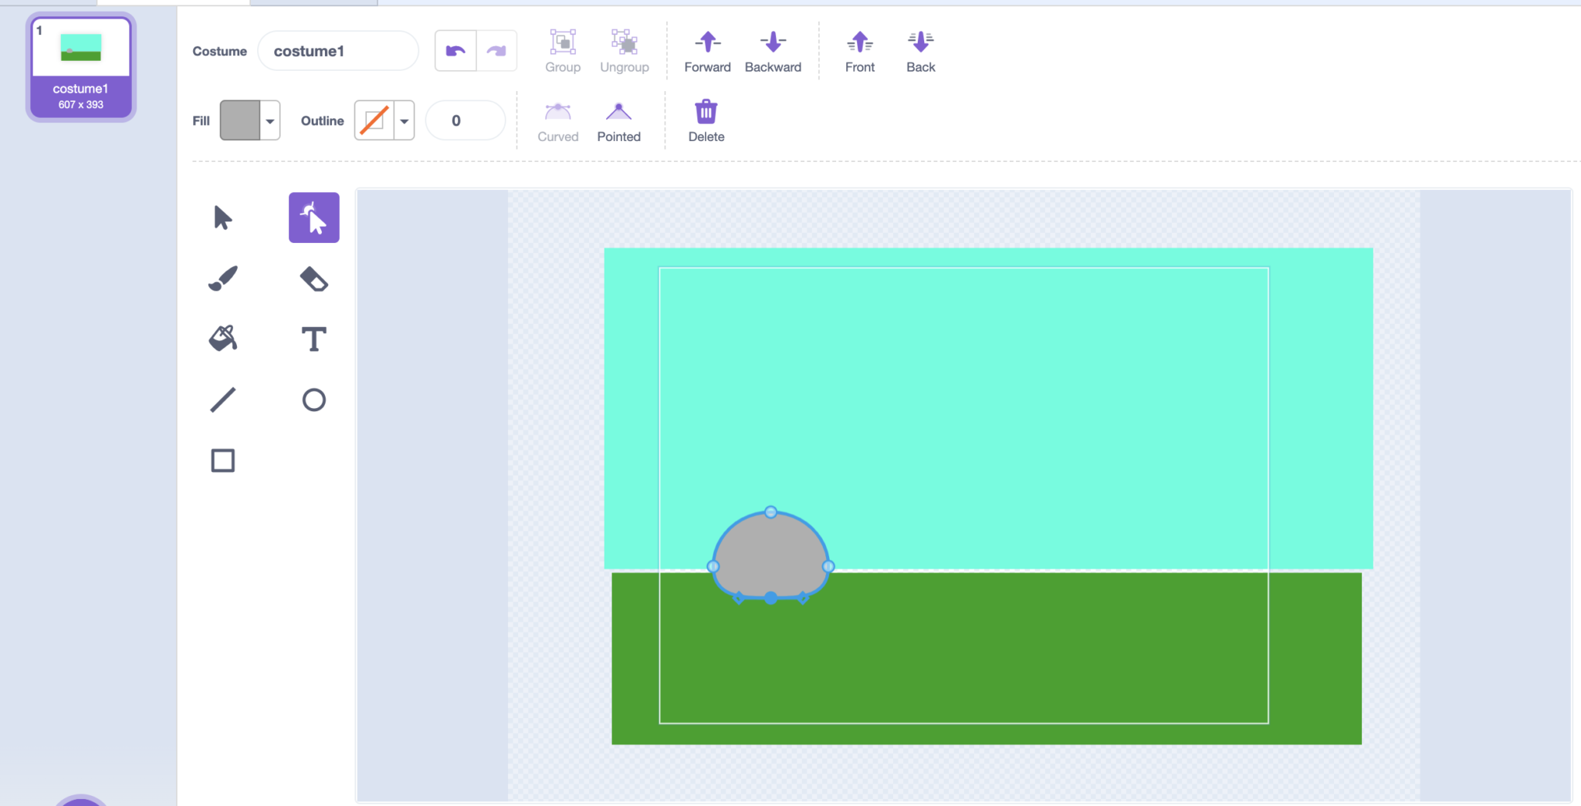Undo the last edit
Image resolution: width=1581 pixels, height=806 pixels.
pyautogui.click(x=455, y=49)
